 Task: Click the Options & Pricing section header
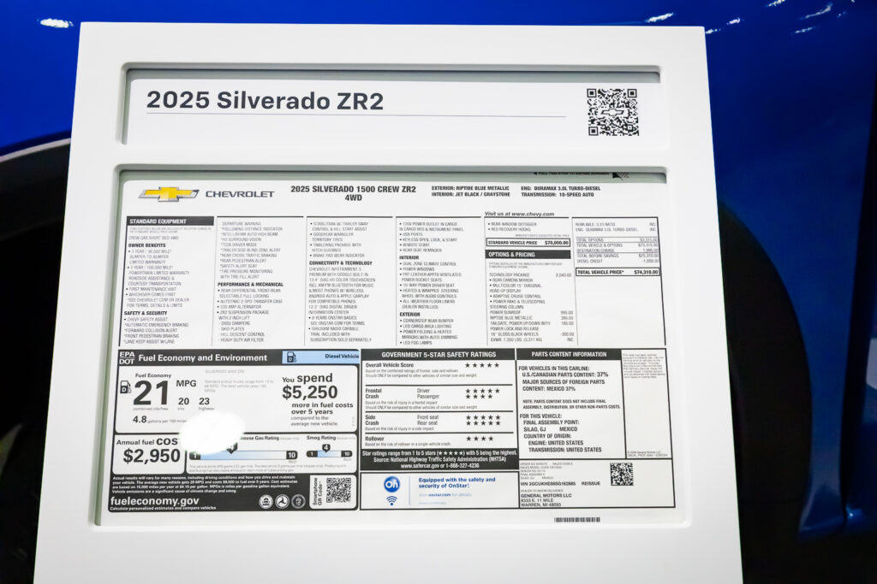pos(528,255)
